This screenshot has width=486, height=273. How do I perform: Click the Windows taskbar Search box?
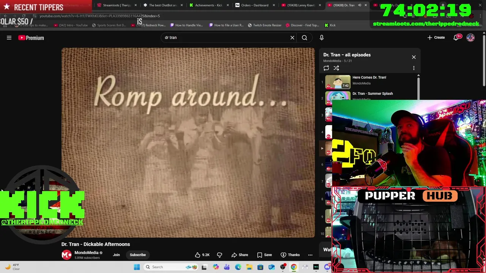click(172, 267)
